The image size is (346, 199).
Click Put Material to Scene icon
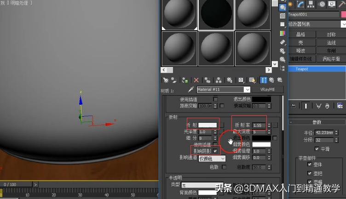174,80
